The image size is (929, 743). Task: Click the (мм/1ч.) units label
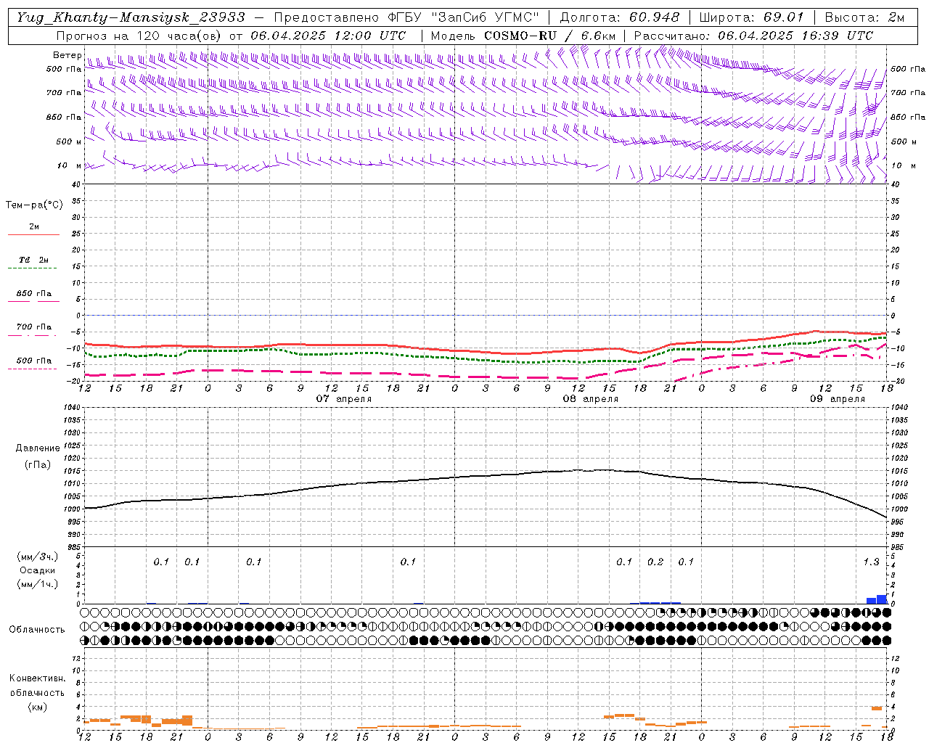point(37,584)
